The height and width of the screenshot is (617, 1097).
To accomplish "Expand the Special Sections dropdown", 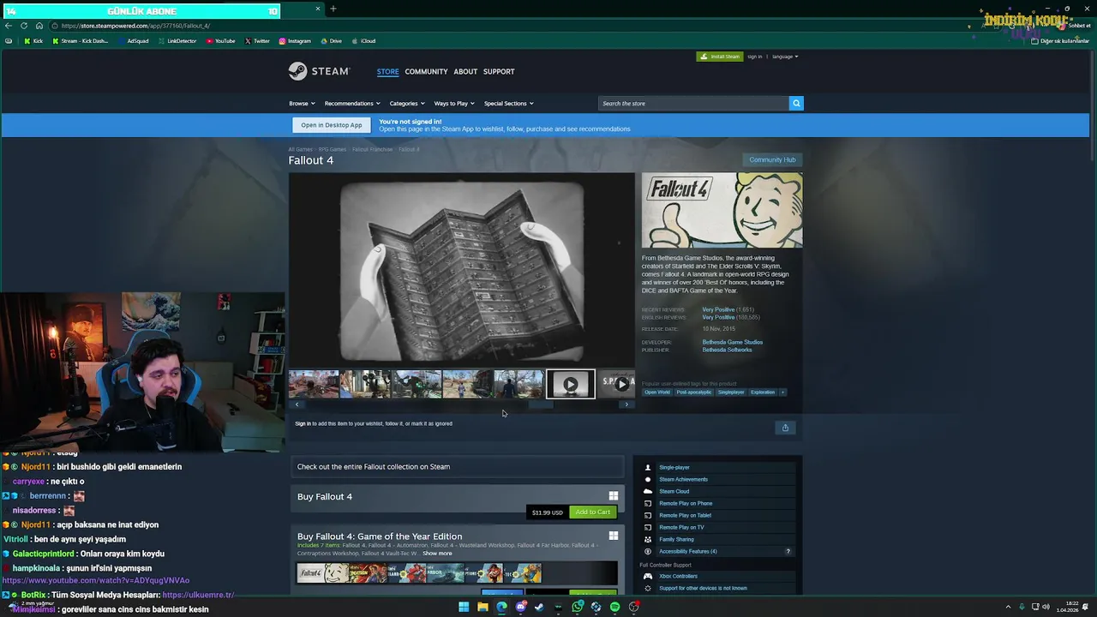I will click(x=509, y=104).
